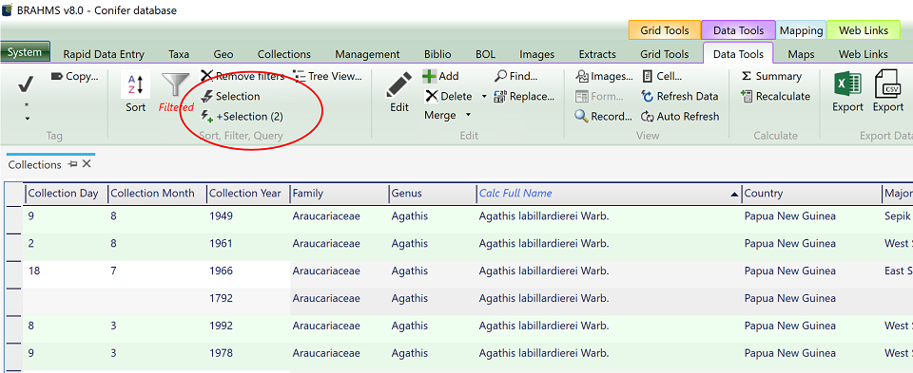Open the Tag dropdown arrow below checkmark
Viewport: 913px width, 373px height.
tap(27, 119)
